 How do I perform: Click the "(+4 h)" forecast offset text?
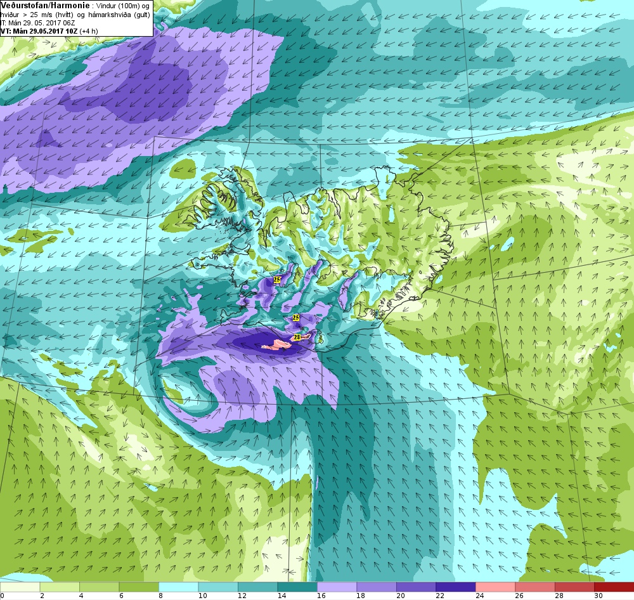click(x=89, y=31)
